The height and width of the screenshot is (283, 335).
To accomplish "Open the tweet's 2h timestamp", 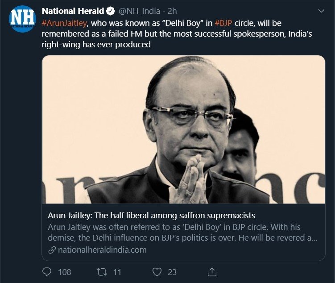I will [x=172, y=11].
